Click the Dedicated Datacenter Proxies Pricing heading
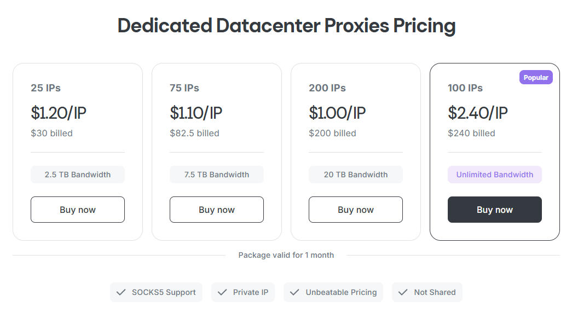 coord(286,26)
